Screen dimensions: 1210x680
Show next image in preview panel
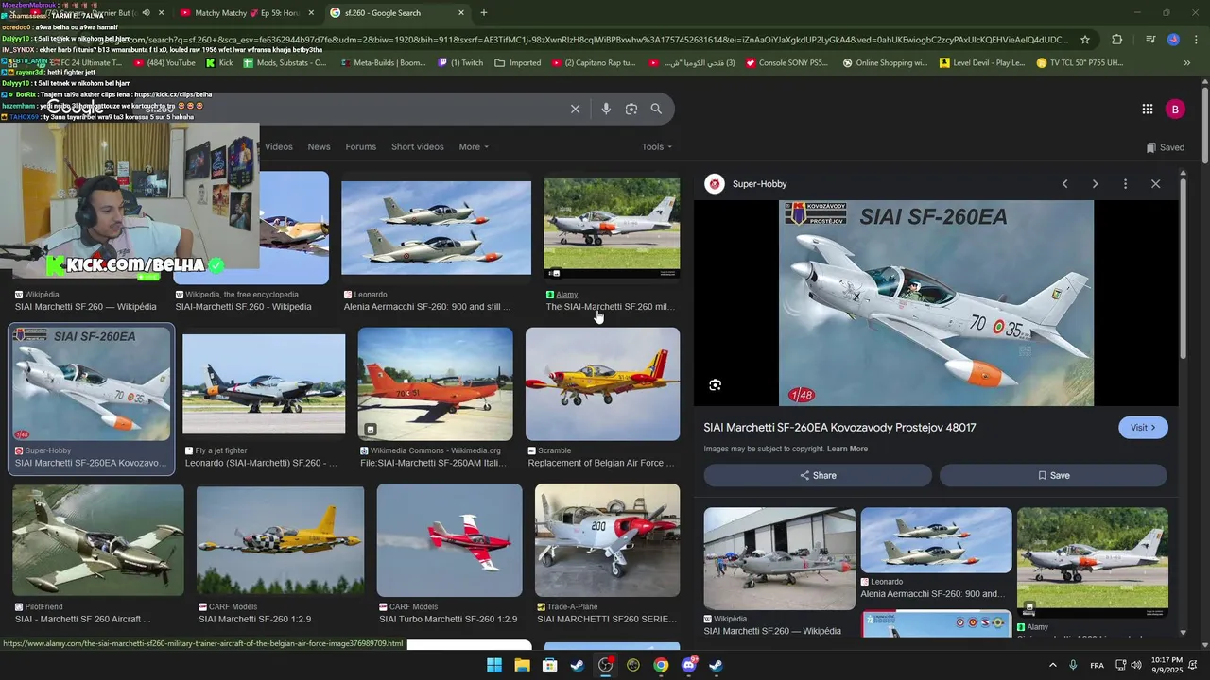coord(1095,184)
